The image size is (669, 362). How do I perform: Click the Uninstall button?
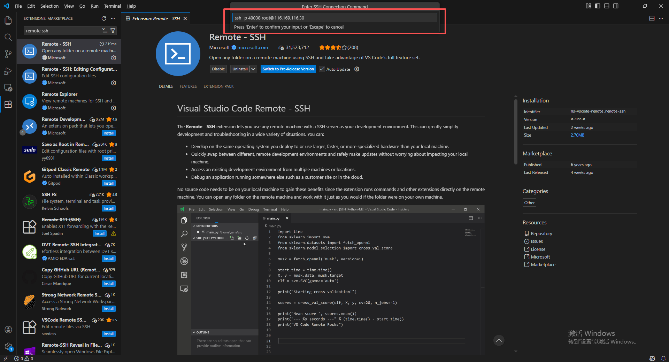coord(240,69)
